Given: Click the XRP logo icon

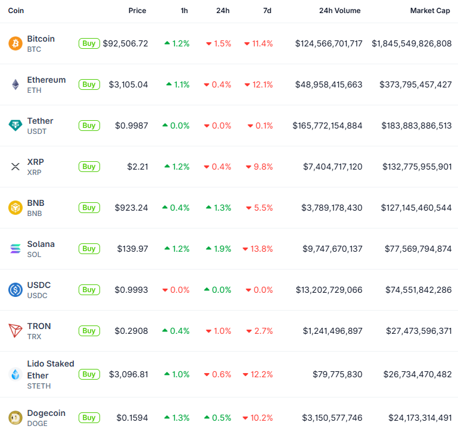Looking at the screenshot, I should coord(15,167).
